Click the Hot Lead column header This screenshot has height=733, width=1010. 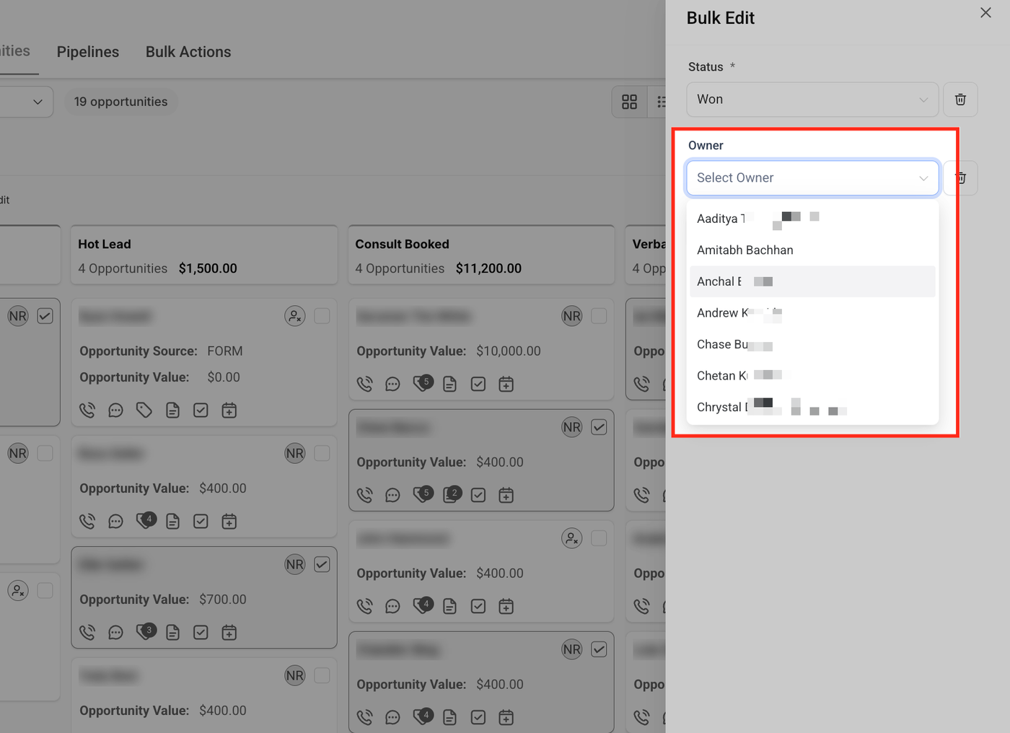coord(105,245)
